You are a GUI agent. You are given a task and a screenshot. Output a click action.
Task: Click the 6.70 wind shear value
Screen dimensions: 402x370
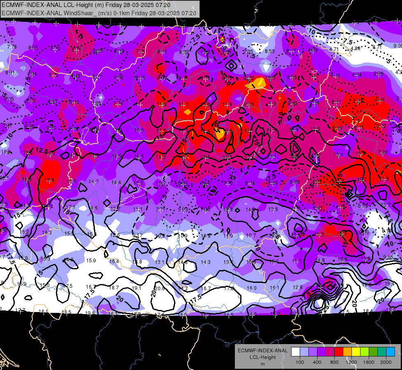click(55, 49)
